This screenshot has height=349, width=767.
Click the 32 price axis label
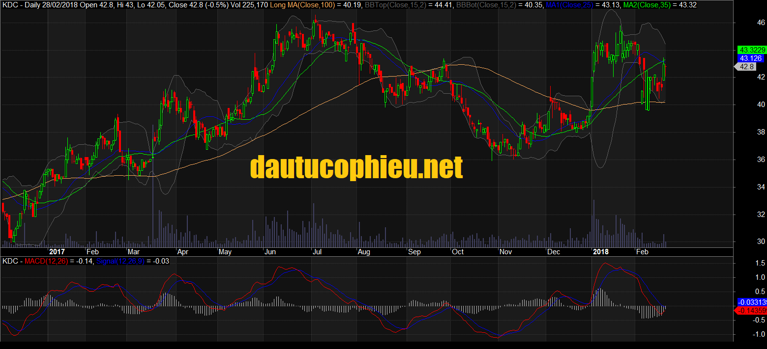(761, 215)
